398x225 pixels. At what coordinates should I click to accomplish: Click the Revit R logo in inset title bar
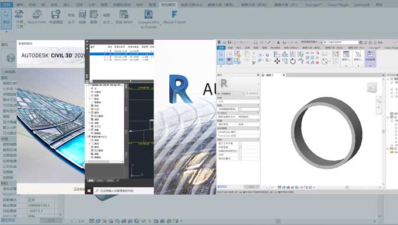coord(219,43)
